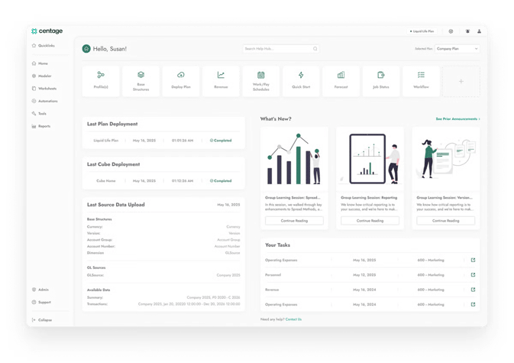The width and height of the screenshot is (514, 363).
Task: Open the Base Structures tile
Action: click(141, 79)
